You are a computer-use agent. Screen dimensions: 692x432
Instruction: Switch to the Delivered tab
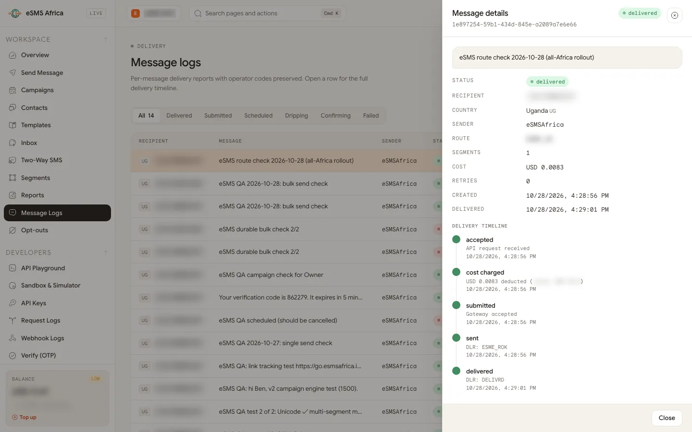click(x=179, y=116)
